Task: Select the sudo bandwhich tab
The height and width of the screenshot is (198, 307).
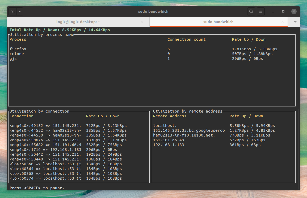Action: [x=218, y=22]
